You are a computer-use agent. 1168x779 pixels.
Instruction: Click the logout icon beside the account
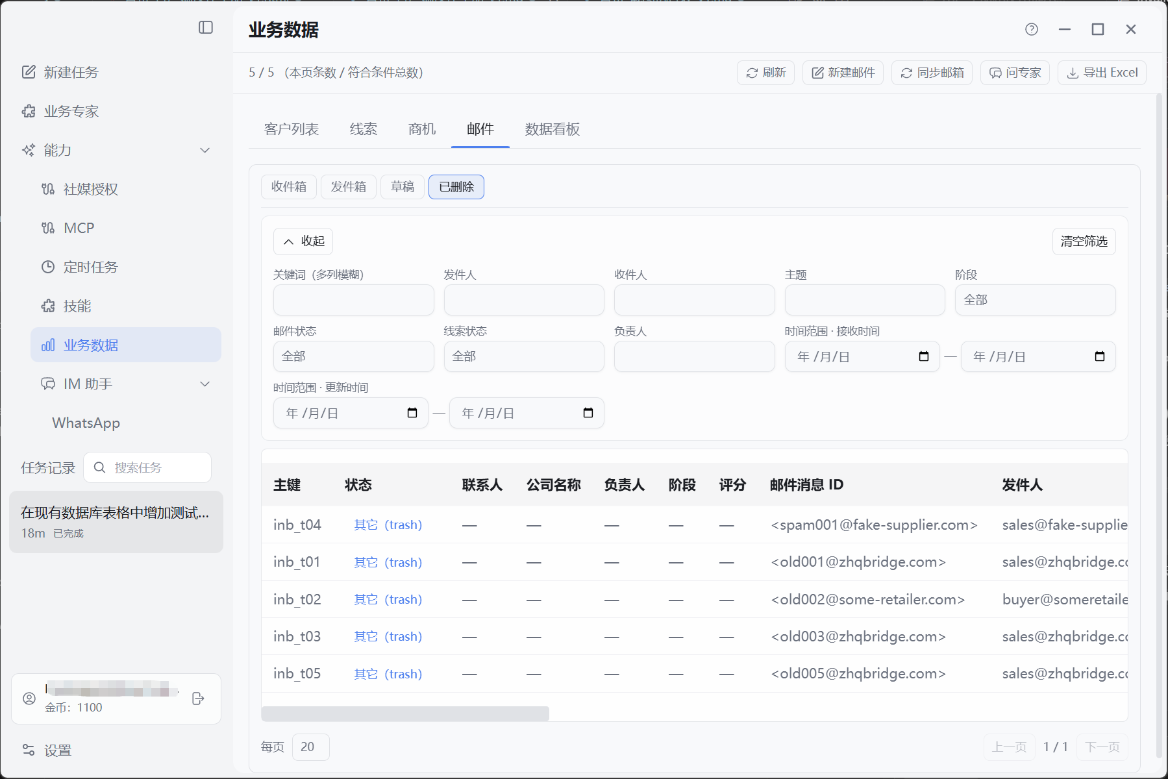pyautogui.click(x=199, y=699)
